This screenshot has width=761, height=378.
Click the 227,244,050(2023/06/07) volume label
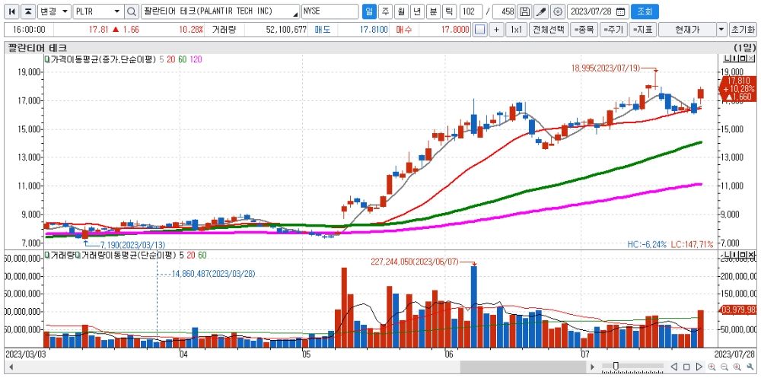pos(415,262)
